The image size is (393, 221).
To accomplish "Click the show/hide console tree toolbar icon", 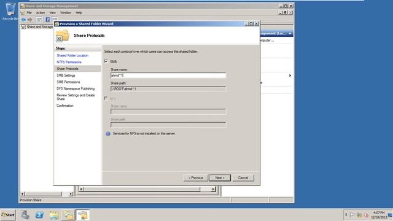I will coord(39,19).
